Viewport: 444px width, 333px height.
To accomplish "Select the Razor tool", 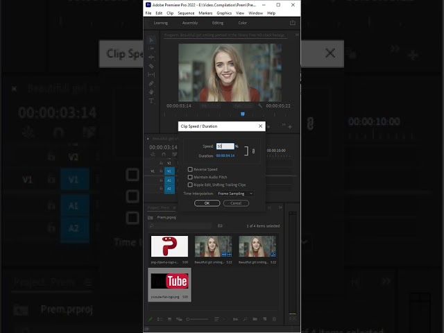I will [x=151, y=66].
